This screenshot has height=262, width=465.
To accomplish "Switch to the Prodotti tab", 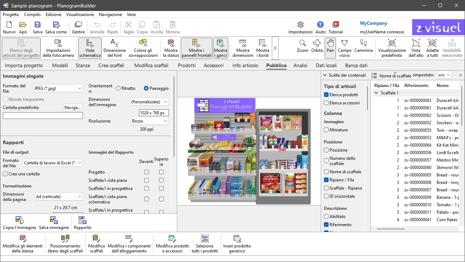I will click(x=187, y=65).
